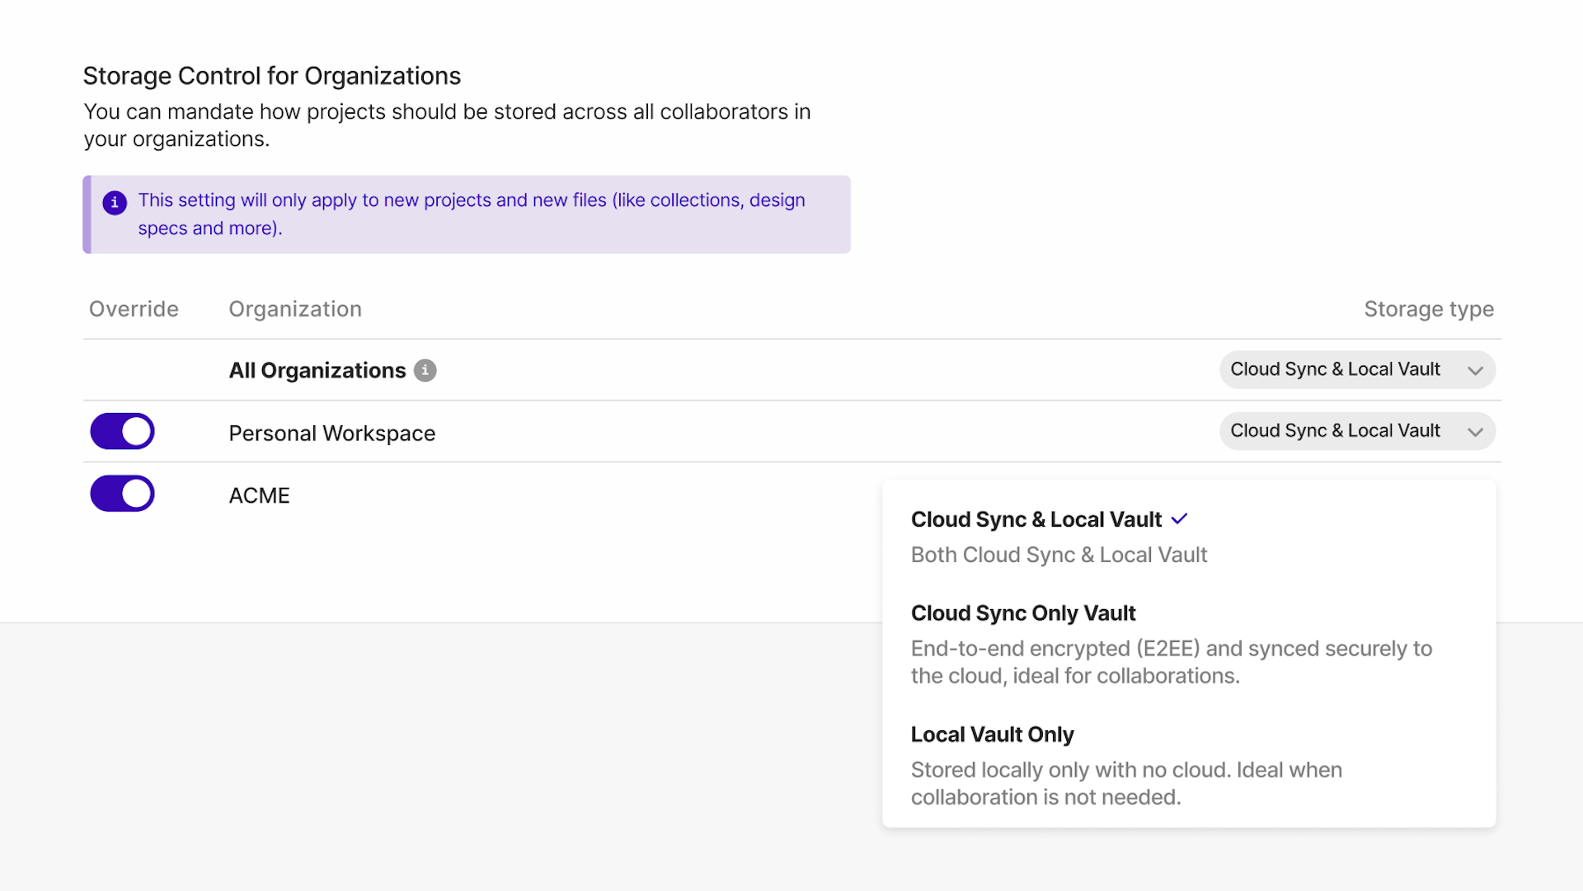Disable the override toggle for Personal Workspace

(x=122, y=431)
